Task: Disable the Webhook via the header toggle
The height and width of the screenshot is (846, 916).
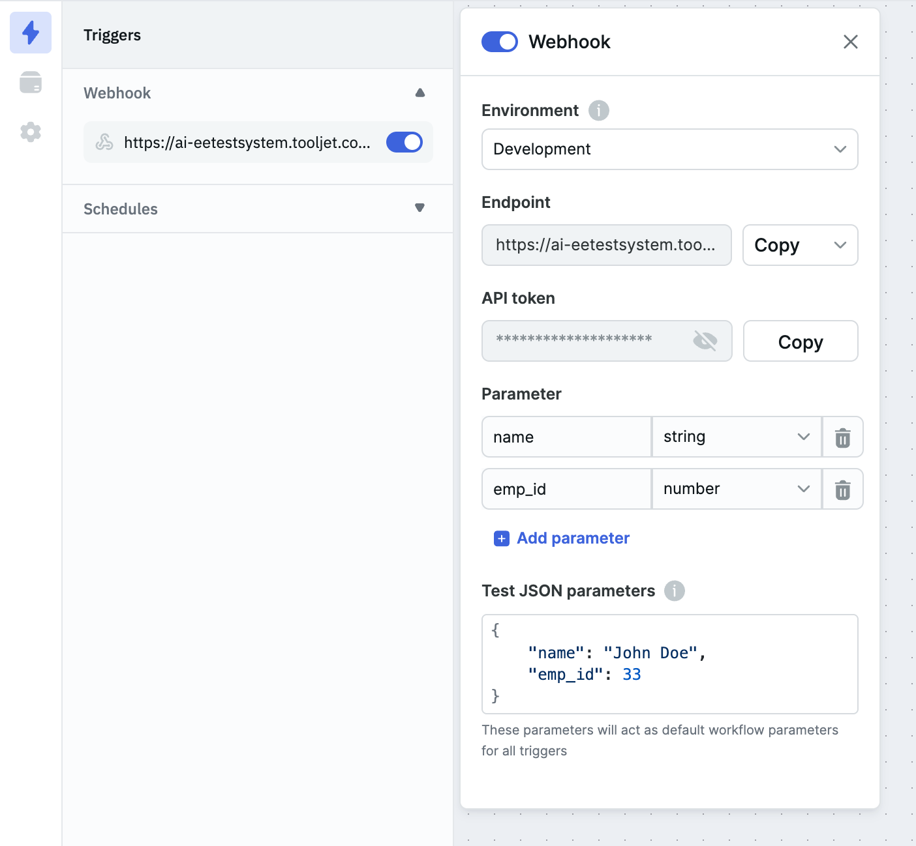Action: tap(499, 41)
